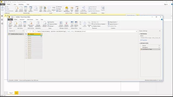Open New Source in Power Query Editor

click(x=16, y=24)
